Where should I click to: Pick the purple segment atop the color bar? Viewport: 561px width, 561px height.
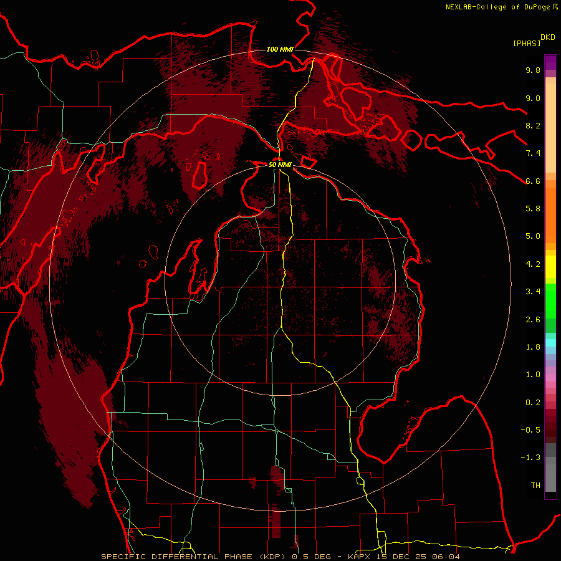coord(550,62)
